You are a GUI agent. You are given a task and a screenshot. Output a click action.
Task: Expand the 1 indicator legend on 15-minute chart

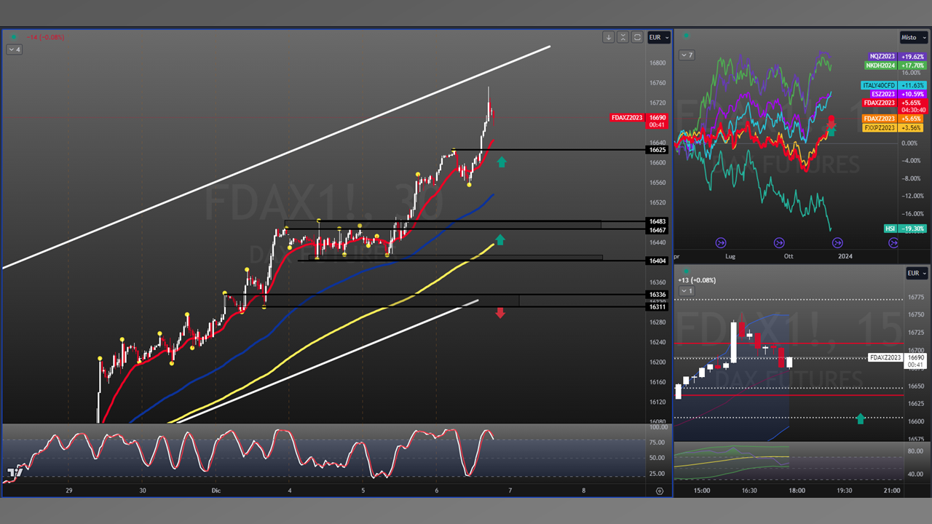(687, 291)
